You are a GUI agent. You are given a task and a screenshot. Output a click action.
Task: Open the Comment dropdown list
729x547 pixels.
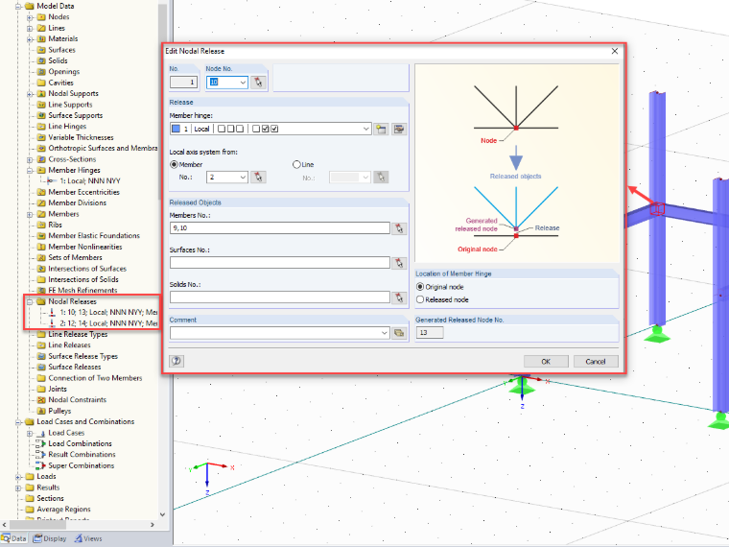[x=384, y=333]
